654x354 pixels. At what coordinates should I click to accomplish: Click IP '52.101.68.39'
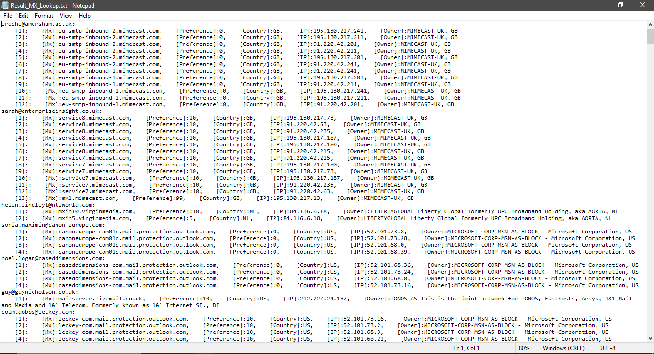[387, 252]
